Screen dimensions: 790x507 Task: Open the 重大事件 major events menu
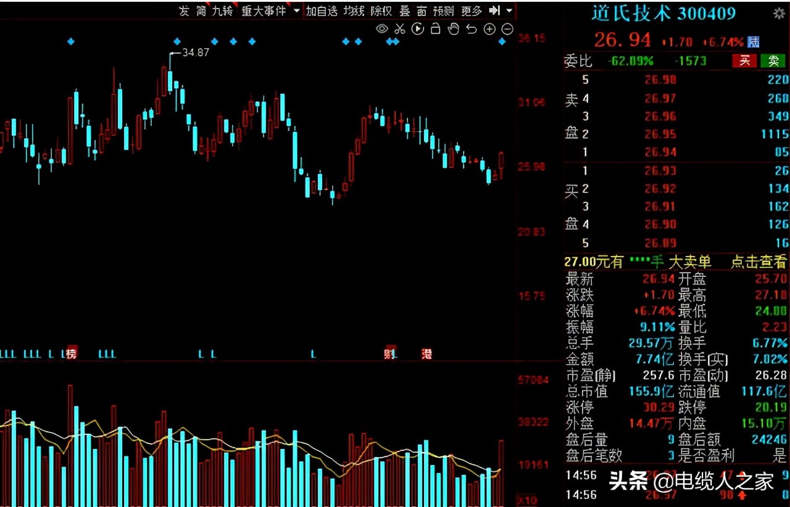[264, 10]
